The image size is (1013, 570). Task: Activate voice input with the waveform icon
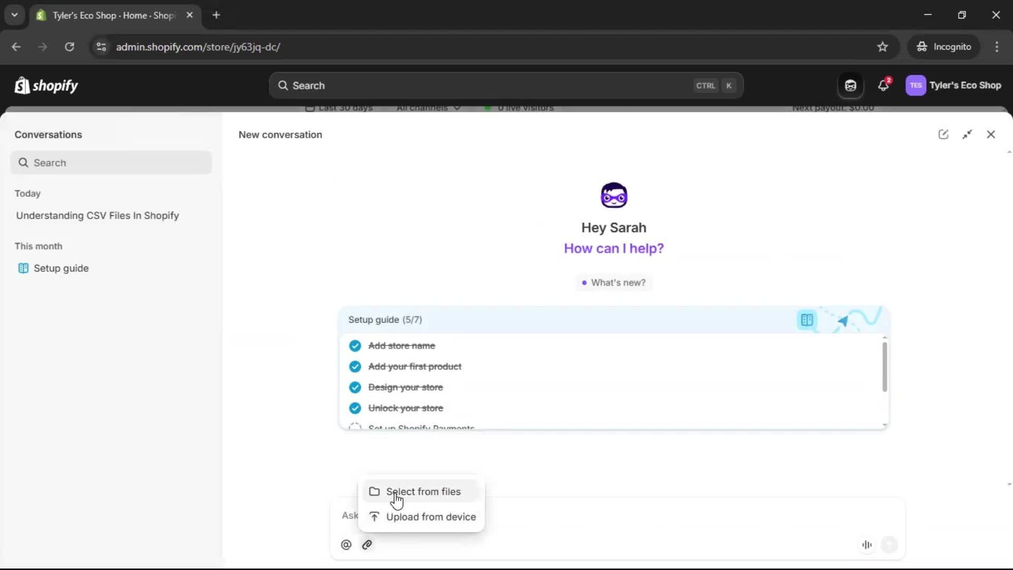867,545
